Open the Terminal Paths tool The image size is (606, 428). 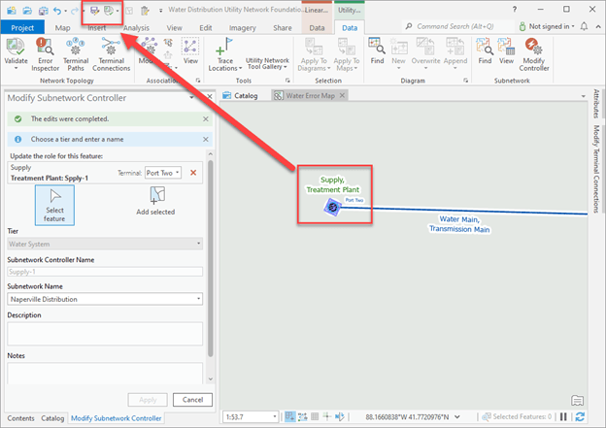76,54
